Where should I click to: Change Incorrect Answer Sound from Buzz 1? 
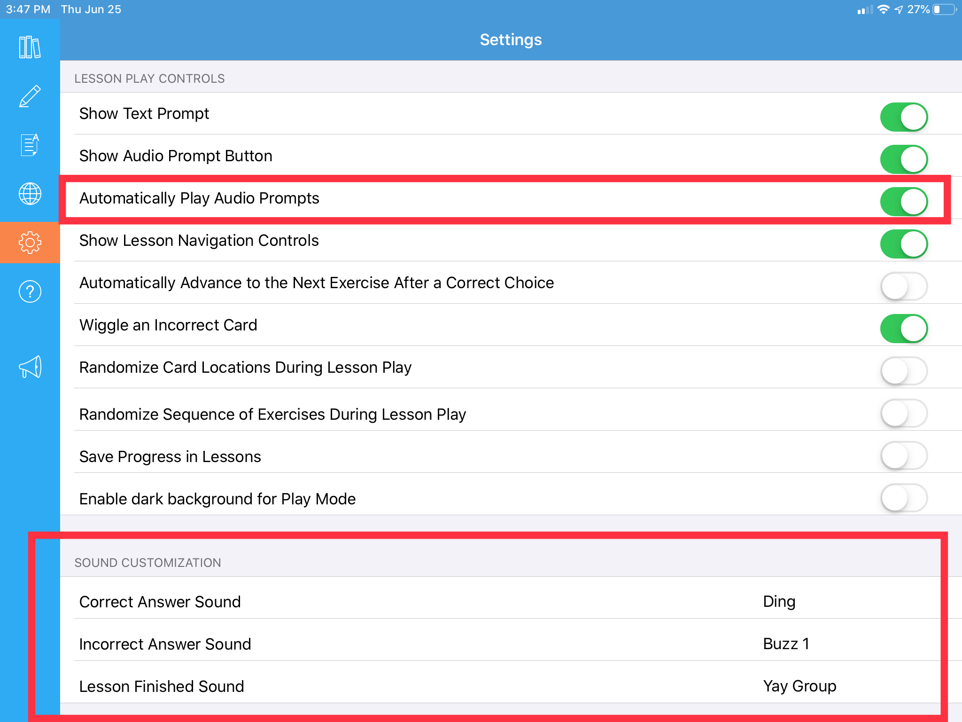(x=511, y=644)
